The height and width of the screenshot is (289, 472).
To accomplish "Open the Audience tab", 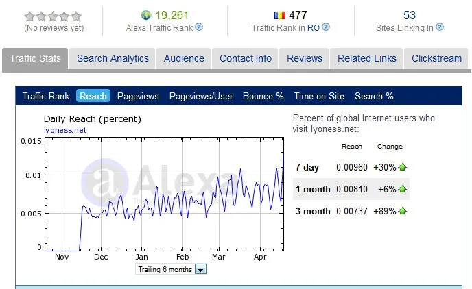I will coord(184,58).
